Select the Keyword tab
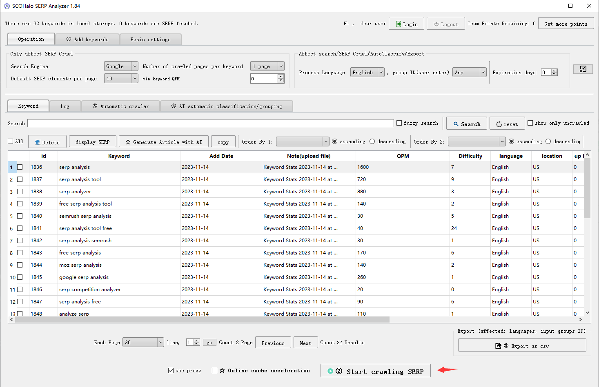The image size is (599, 387). tap(28, 106)
